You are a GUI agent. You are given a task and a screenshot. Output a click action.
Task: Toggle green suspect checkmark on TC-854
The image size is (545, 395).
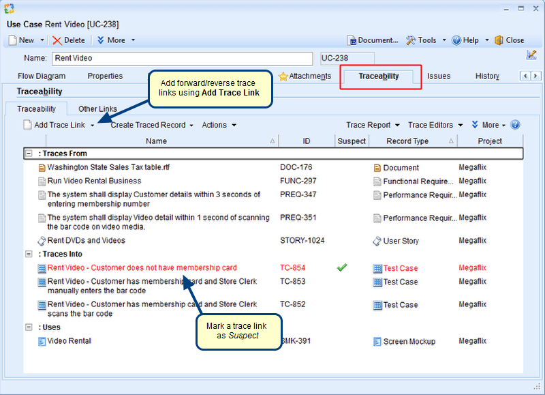(x=342, y=268)
